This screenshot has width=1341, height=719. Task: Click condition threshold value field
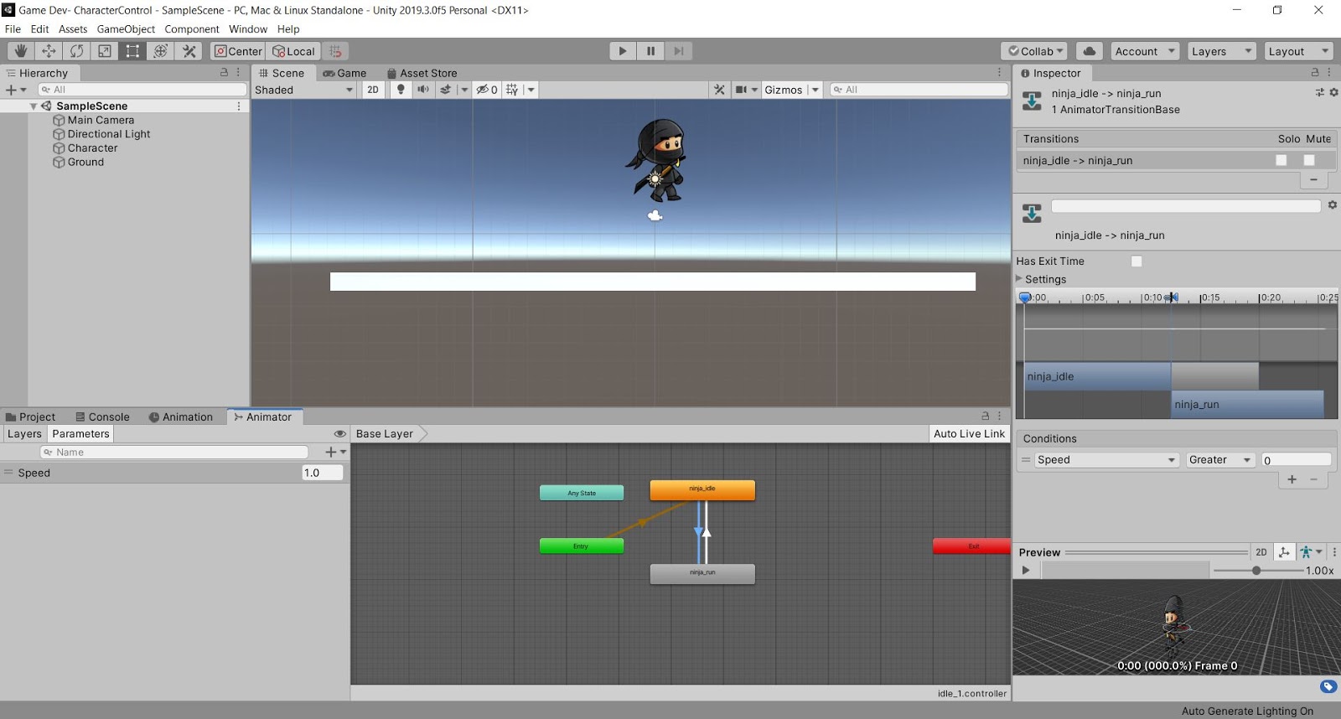(x=1296, y=460)
